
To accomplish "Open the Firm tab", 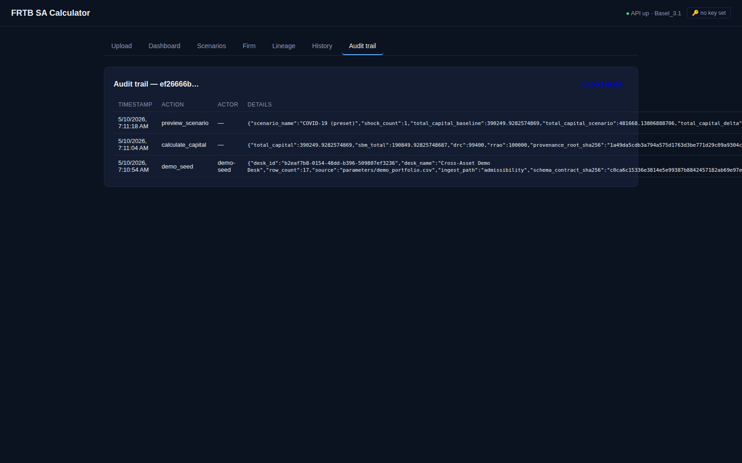I will coord(249,46).
